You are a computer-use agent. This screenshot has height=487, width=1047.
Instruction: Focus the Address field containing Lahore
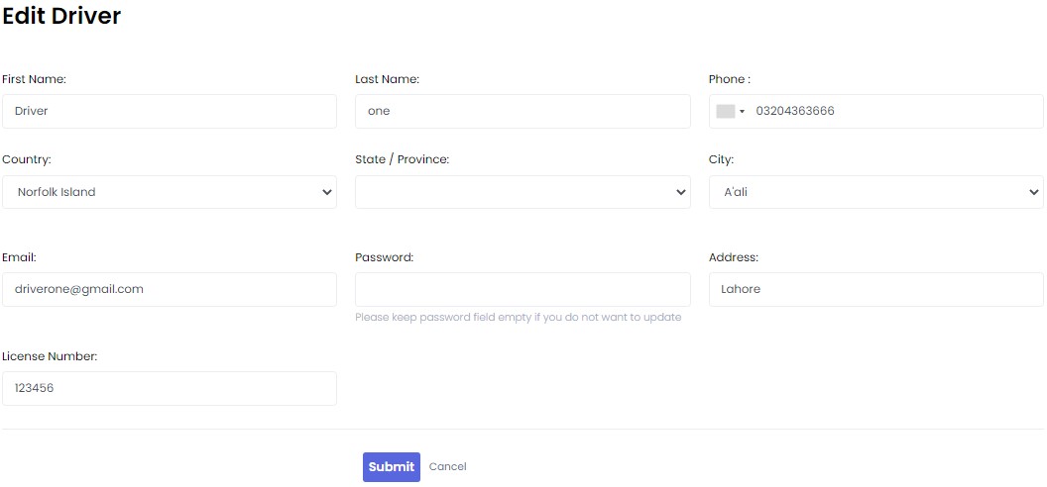(x=875, y=290)
